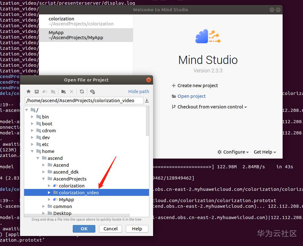Screen dimensions: 303x246
Task: Collapse the AscendProjects folder
Action: pyautogui.click(x=44, y=179)
